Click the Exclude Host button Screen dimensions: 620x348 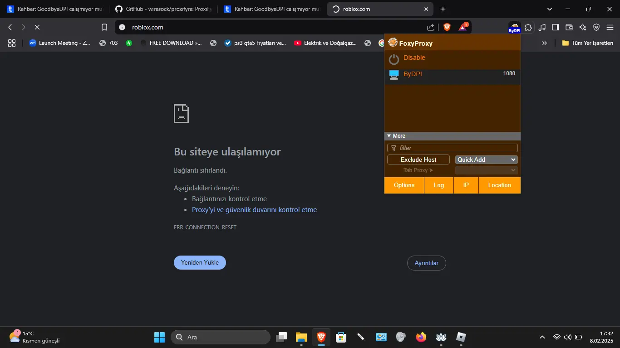pyautogui.click(x=418, y=159)
